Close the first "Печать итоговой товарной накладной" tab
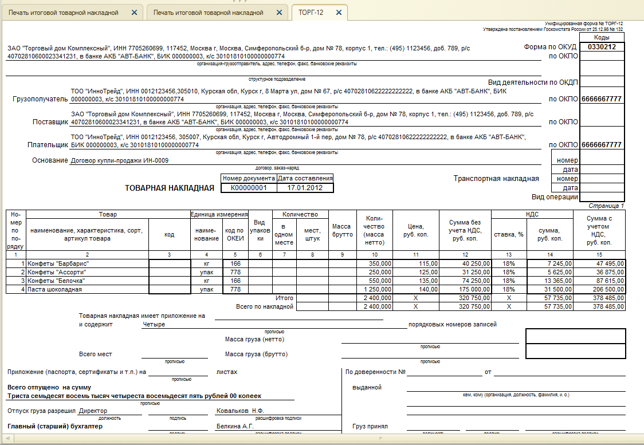This screenshot has width=644, height=445. click(134, 13)
